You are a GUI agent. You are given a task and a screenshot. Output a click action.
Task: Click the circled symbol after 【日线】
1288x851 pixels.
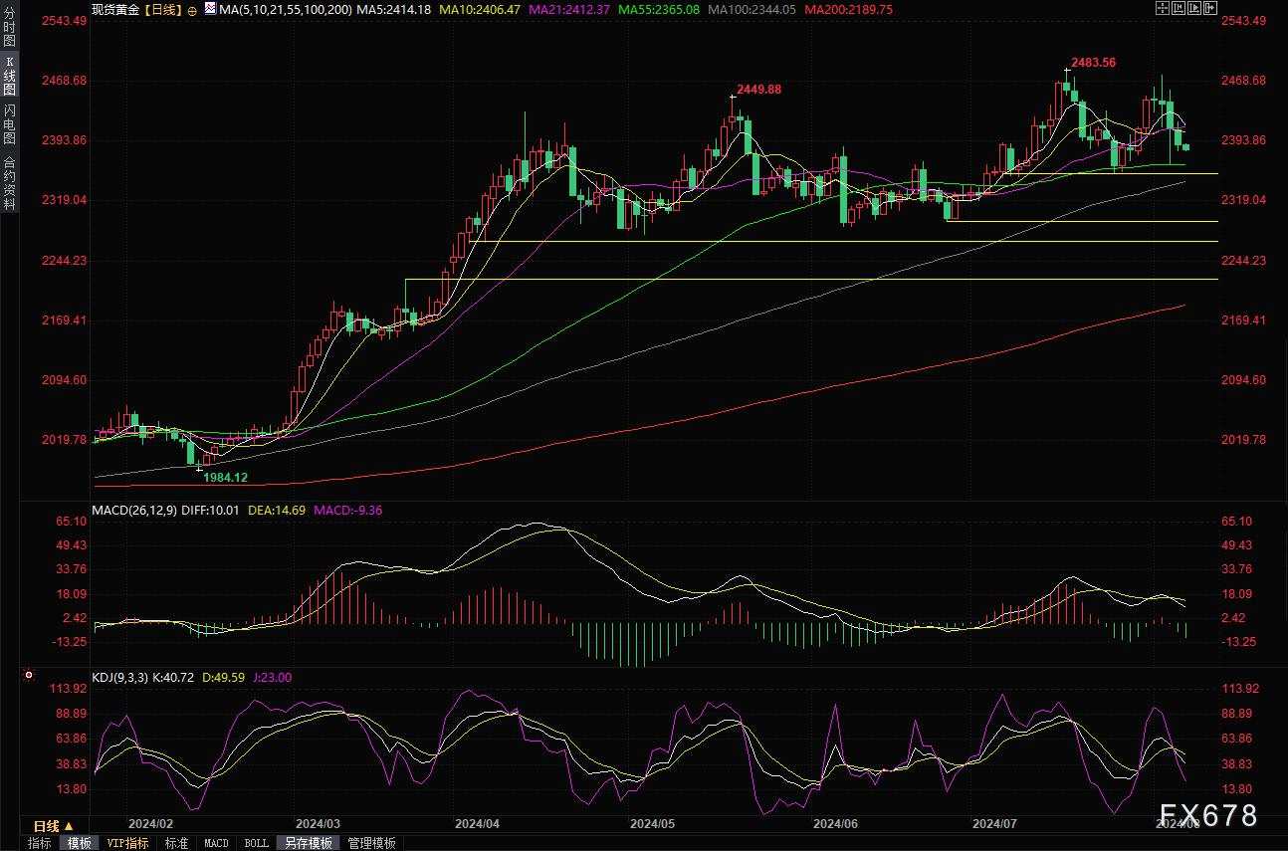coord(192,9)
